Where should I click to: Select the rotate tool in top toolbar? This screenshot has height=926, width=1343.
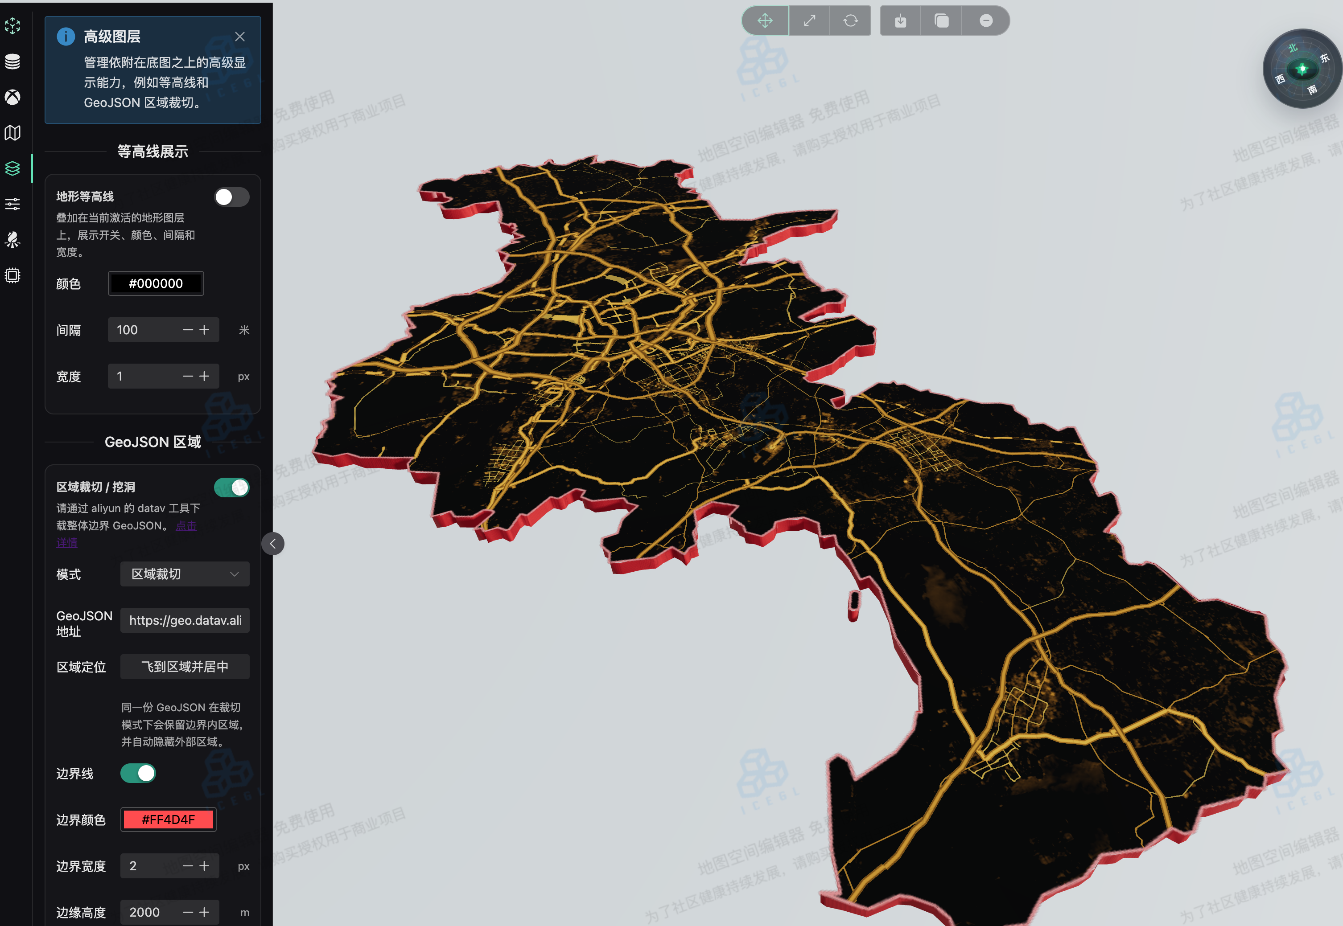[x=850, y=21]
